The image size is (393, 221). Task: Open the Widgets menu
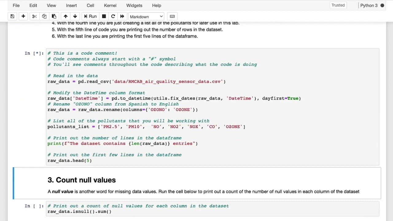point(134,5)
